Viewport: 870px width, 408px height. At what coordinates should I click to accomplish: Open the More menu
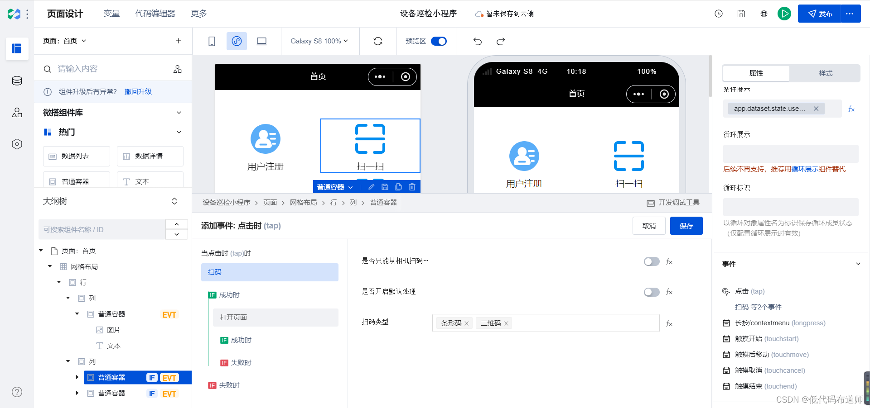[199, 14]
